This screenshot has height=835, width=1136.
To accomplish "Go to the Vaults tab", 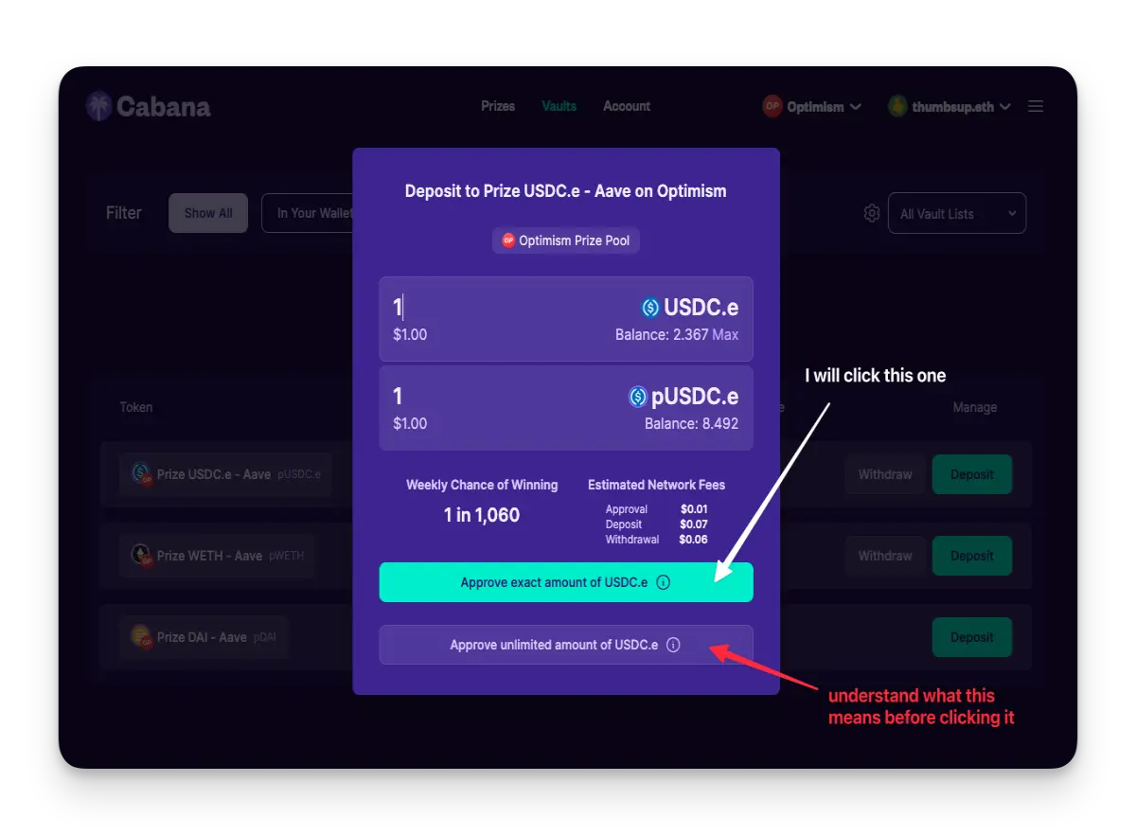I will coord(559,106).
